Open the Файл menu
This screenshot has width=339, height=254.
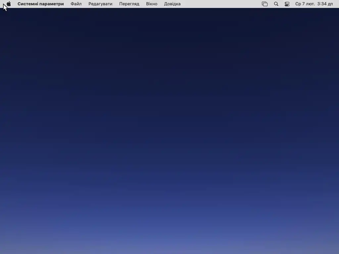click(x=76, y=4)
